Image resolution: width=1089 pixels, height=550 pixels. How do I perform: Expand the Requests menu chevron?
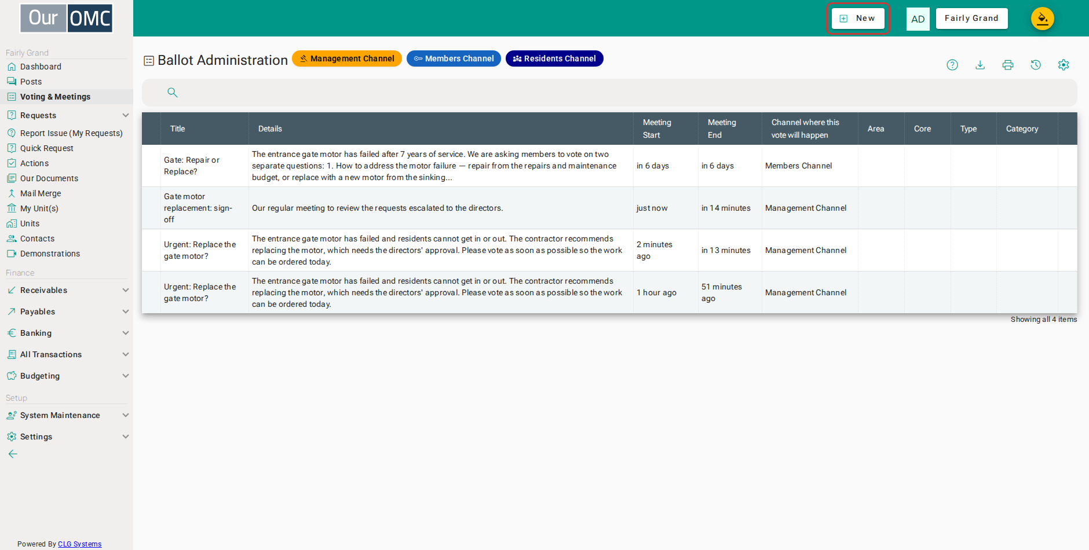point(126,115)
